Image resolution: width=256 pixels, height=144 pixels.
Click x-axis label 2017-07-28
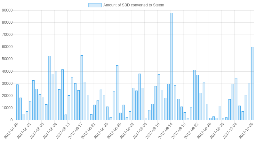[x=11, y=131]
